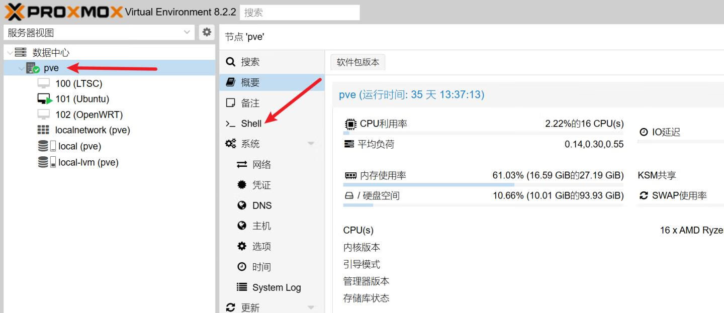Image resolution: width=724 pixels, height=313 pixels.
Task: Select the 101 (Ubuntu) running VM icon
Action: point(45,99)
